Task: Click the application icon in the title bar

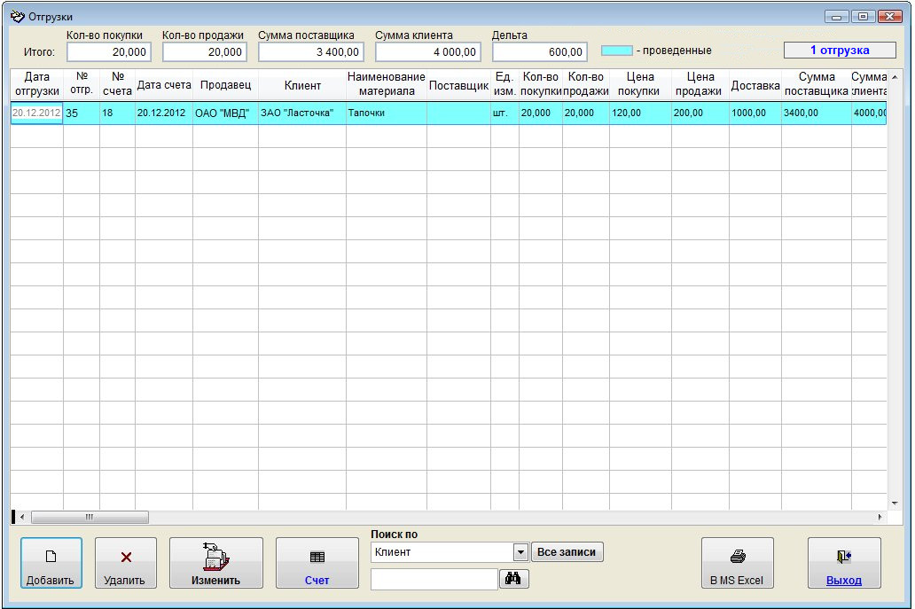Action: (x=17, y=16)
